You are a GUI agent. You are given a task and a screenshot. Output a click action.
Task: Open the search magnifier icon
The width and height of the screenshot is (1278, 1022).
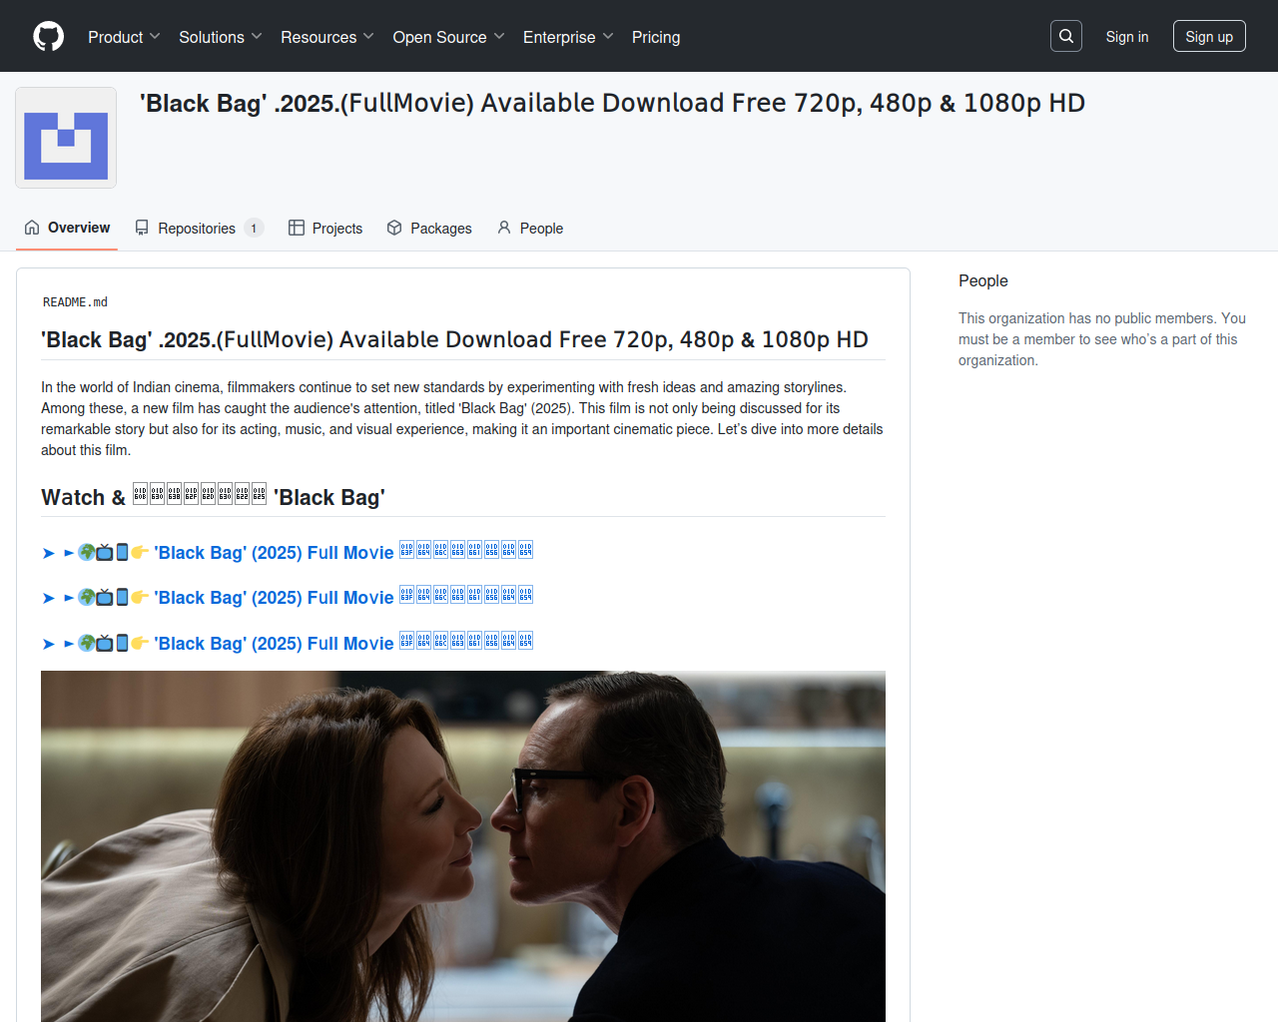click(x=1065, y=36)
